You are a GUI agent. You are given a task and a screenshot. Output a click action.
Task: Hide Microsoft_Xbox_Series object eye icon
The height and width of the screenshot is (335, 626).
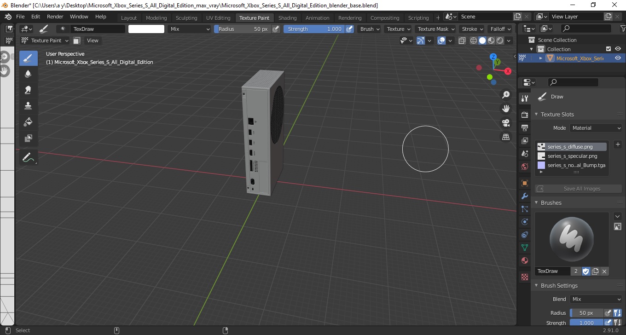(x=618, y=58)
